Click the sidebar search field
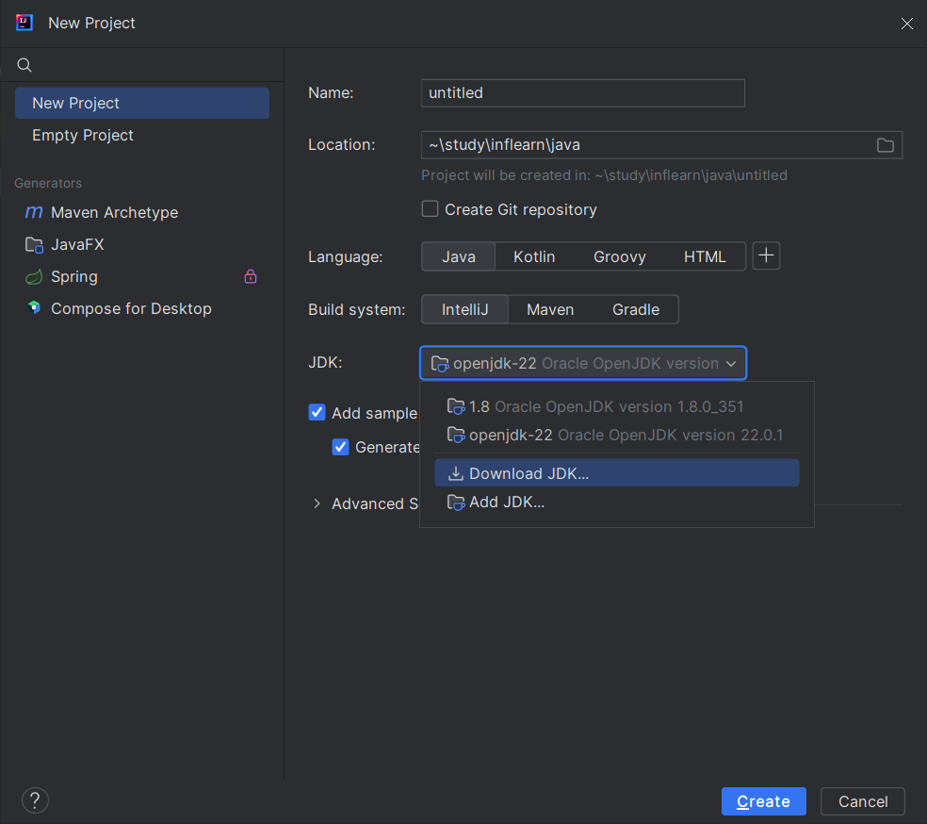The image size is (927, 824). [x=142, y=65]
